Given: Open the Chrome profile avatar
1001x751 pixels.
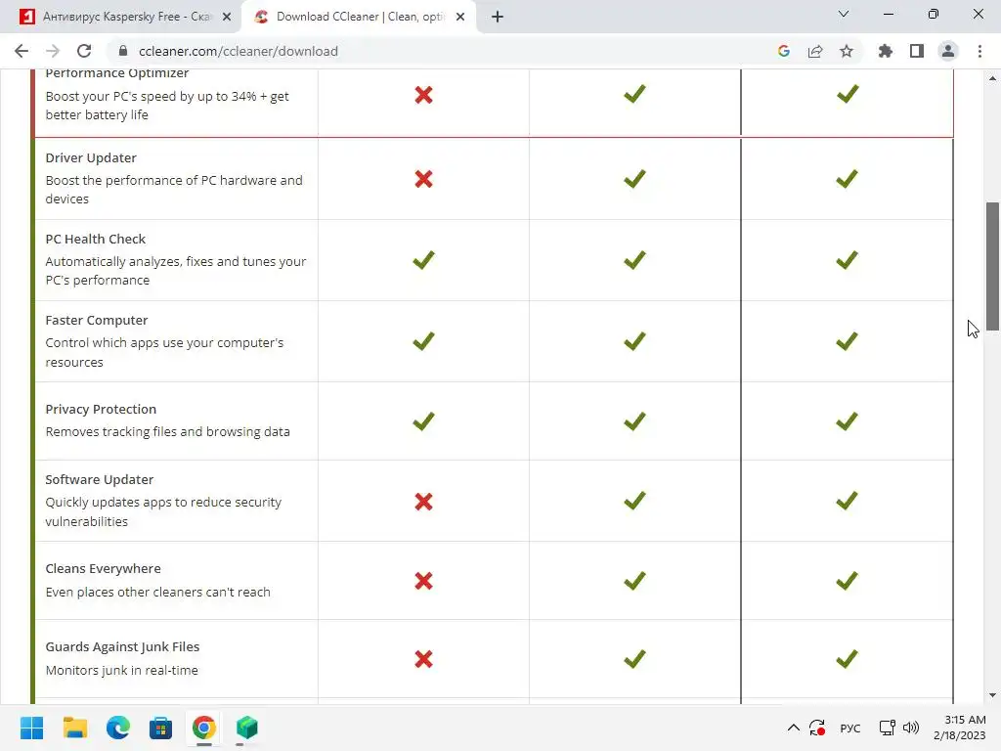Looking at the screenshot, I should 948,51.
